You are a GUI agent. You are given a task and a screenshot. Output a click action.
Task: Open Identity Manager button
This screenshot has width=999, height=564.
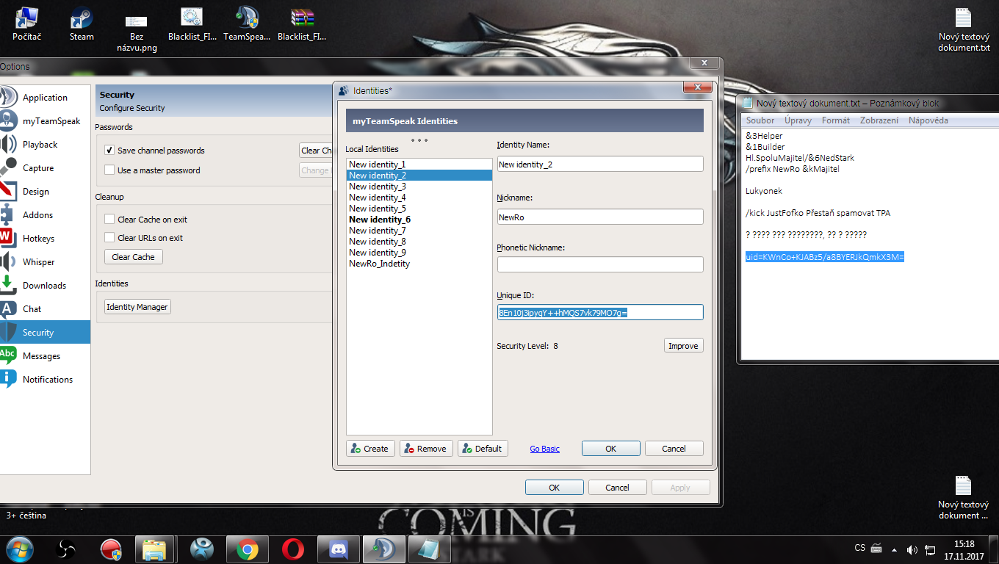pyautogui.click(x=137, y=307)
